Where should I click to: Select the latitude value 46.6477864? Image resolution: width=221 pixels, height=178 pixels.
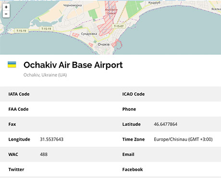166,124
